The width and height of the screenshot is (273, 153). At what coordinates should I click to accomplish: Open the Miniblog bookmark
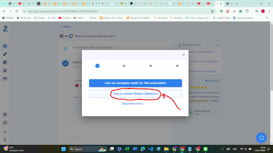[177, 18]
